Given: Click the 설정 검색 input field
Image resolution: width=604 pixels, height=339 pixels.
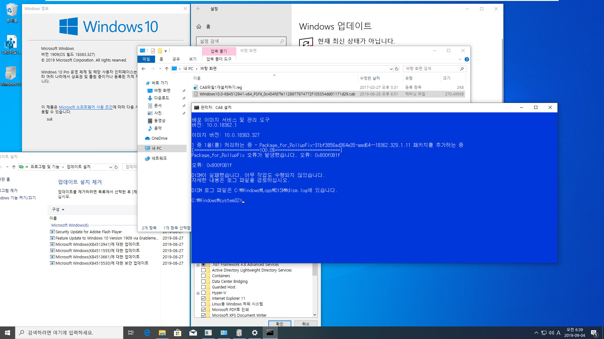Looking at the screenshot, I should [x=241, y=41].
